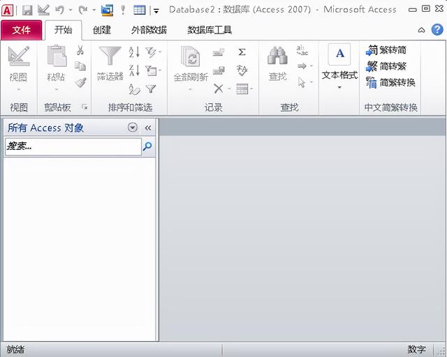Open the 文件 menu

coord(22,30)
